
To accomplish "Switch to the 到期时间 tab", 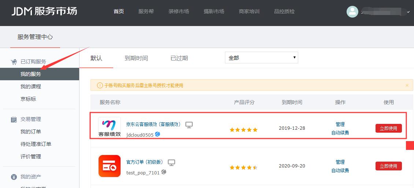I will click(x=136, y=58).
